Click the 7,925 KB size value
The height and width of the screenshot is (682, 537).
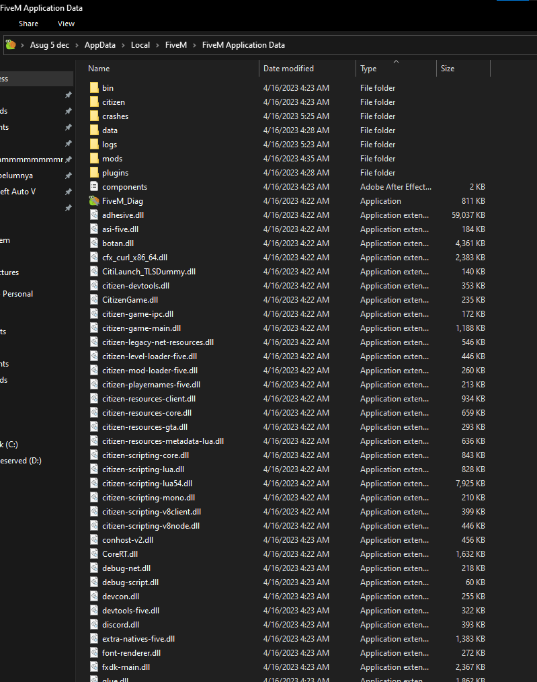coord(470,484)
